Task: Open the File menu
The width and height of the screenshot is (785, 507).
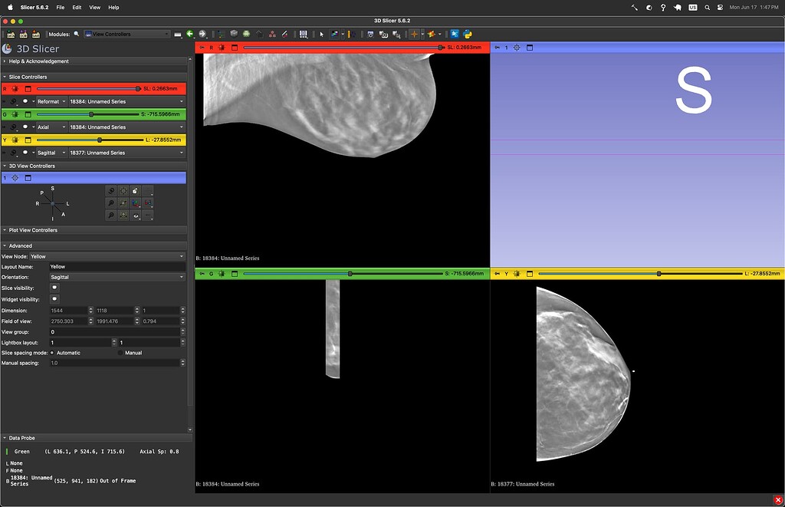Action: (x=59, y=7)
